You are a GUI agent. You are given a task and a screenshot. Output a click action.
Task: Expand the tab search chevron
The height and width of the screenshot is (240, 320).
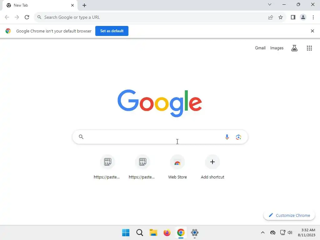pyautogui.click(x=270, y=4)
